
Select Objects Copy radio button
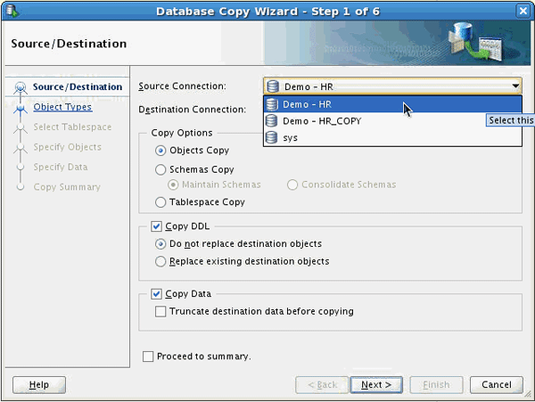[160, 151]
